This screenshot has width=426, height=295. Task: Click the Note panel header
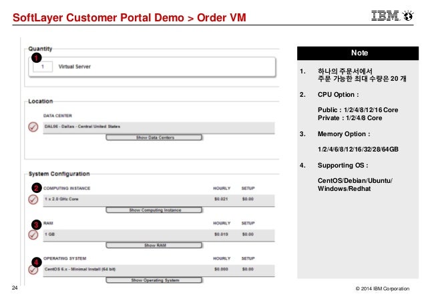358,53
